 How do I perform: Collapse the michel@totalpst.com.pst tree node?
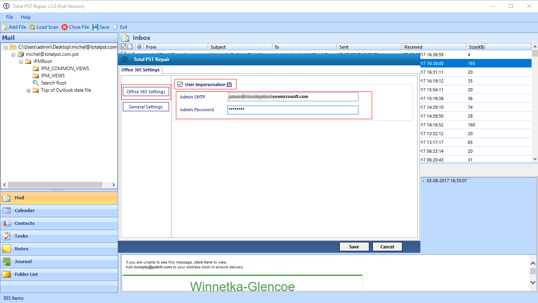[13, 54]
